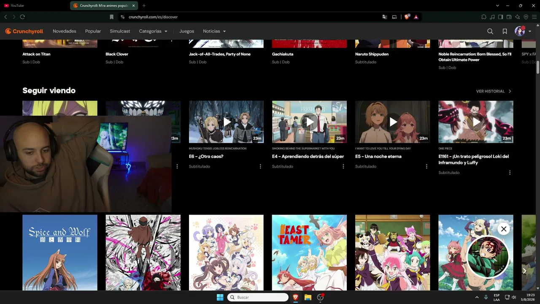
Task: Open the Naruto Shippuden title link
Action: coord(372,54)
